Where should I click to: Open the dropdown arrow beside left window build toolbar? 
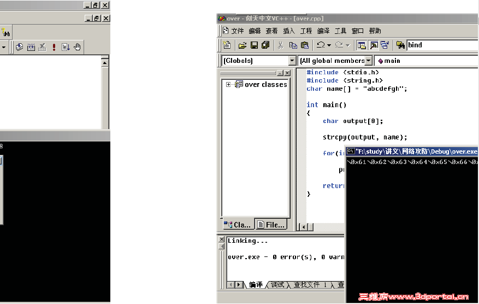(4, 47)
